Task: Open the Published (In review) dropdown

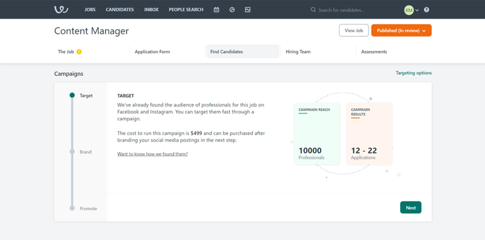Action: click(401, 31)
